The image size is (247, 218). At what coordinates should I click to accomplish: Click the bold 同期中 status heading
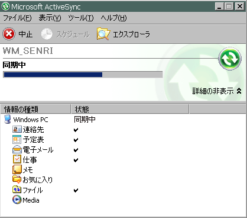pos(14,65)
